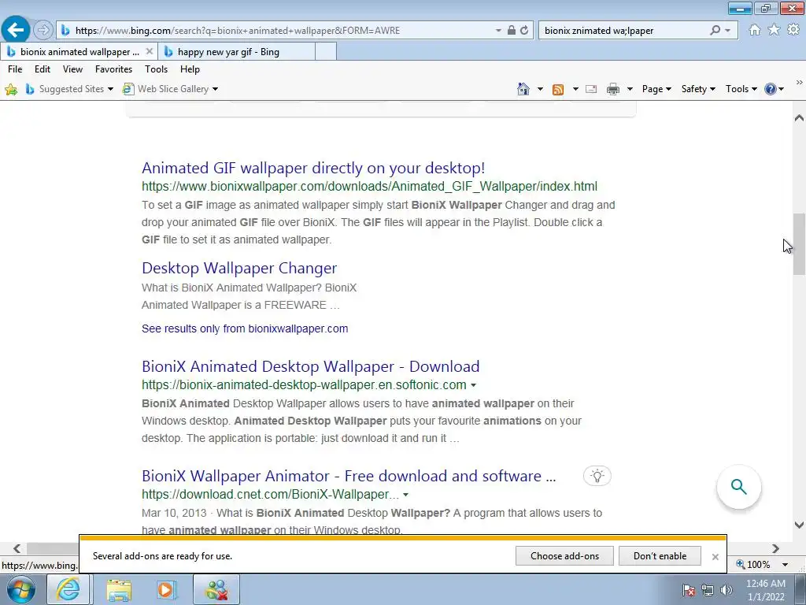Open a new blank tab
Viewport: 806px width, 605px height.
(x=326, y=51)
